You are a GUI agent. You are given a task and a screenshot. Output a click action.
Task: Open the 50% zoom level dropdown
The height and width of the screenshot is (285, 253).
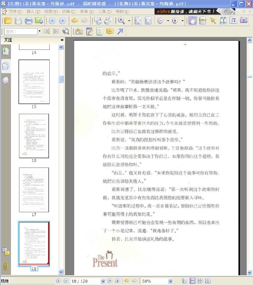click(x=170, y=281)
